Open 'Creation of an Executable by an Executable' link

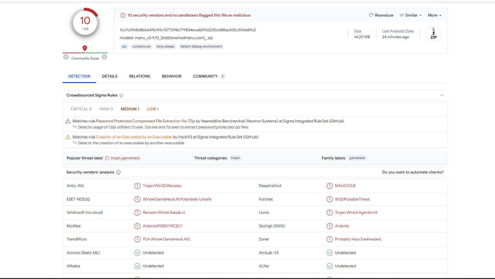134,137
